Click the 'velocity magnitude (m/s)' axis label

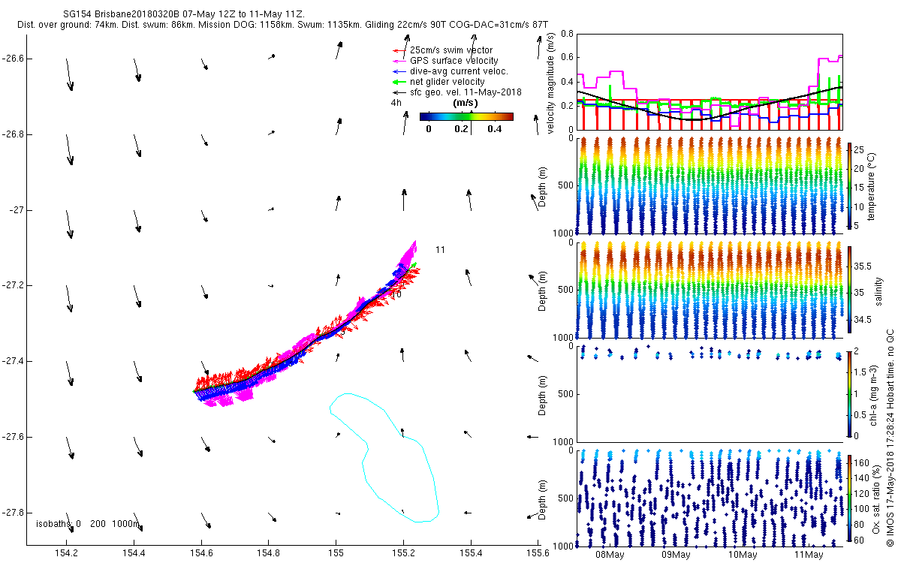click(552, 84)
